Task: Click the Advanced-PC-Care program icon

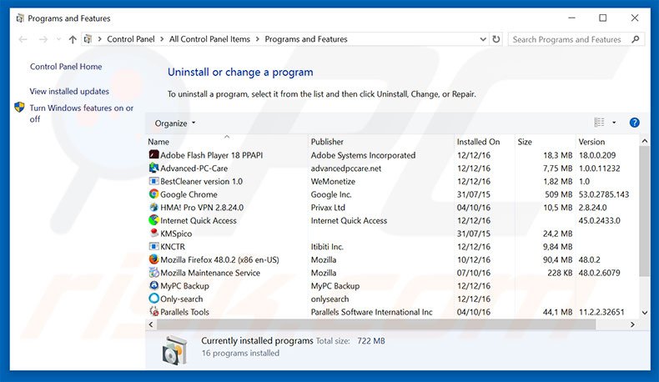Action: [x=153, y=168]
